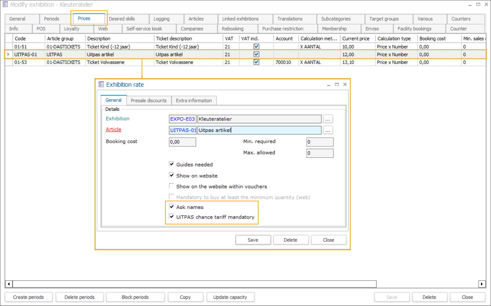Click the Create periods button
The width and height of the screenshot is (491, 306).
click(x=29, y=297)
